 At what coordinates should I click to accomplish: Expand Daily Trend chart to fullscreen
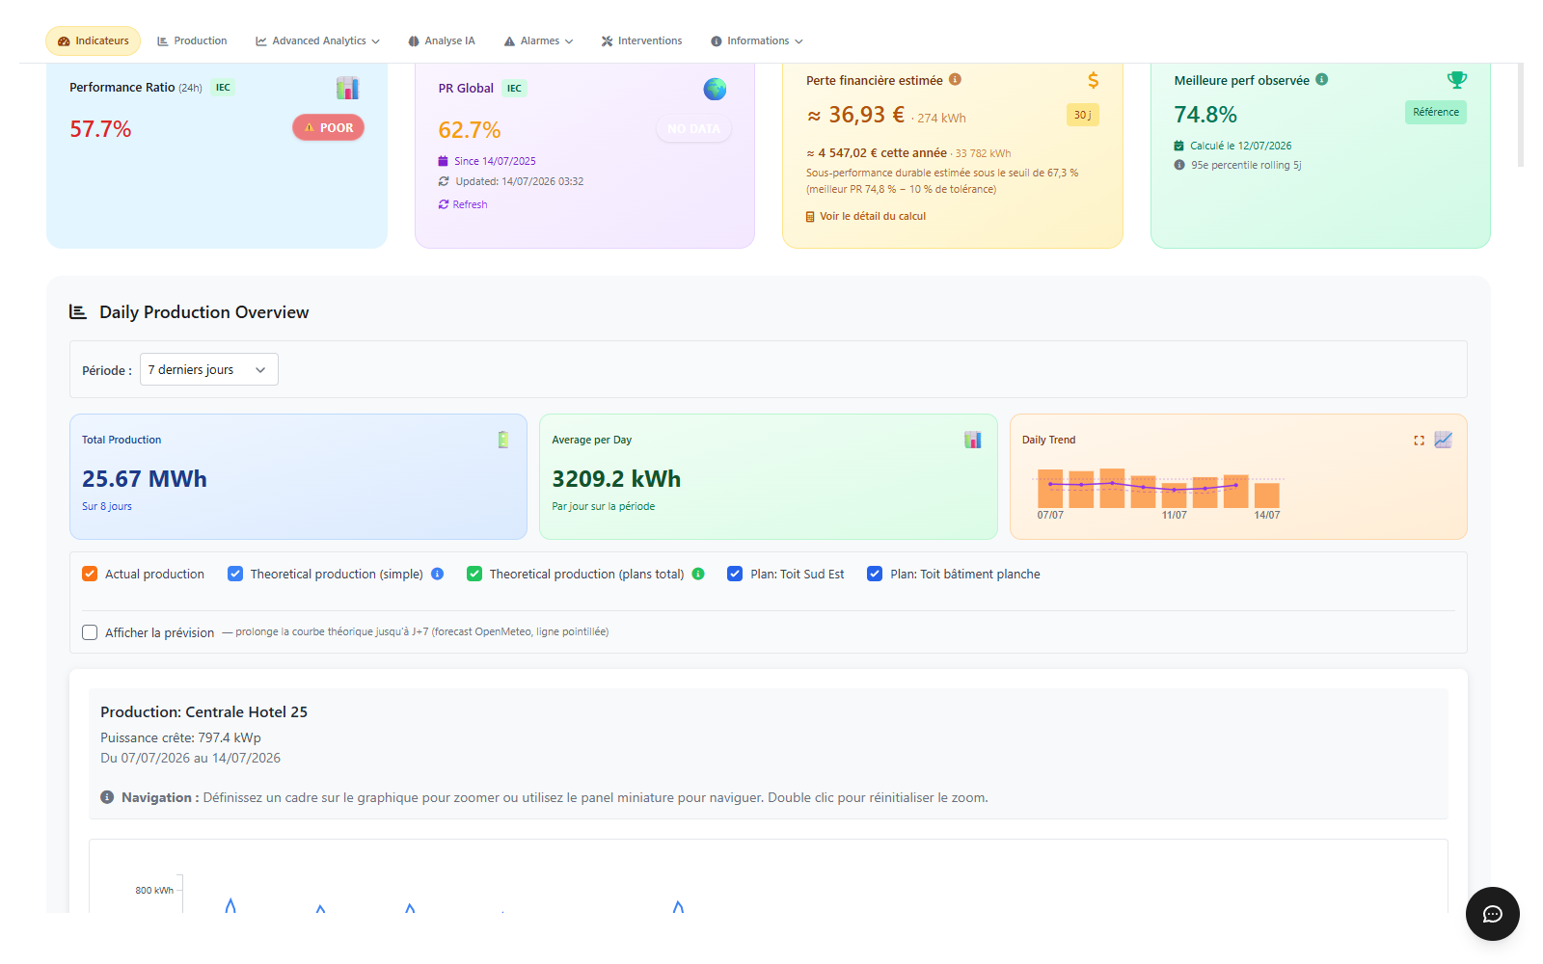click(x=1419, y=441)
